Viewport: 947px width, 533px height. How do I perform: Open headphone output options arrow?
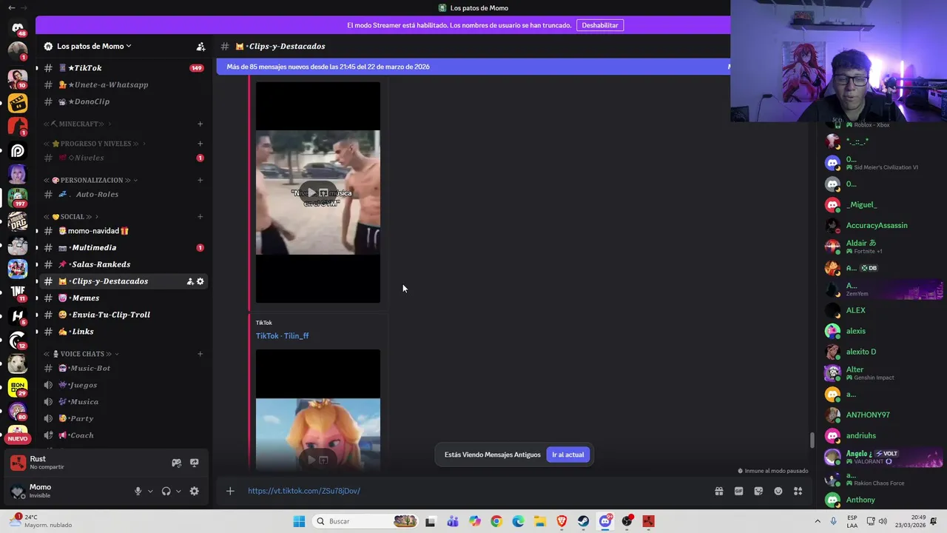point(178,491)
